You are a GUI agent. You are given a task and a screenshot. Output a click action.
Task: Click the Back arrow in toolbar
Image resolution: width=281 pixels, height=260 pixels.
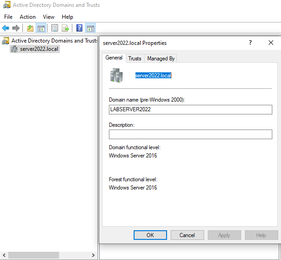[x=5, y=28]
